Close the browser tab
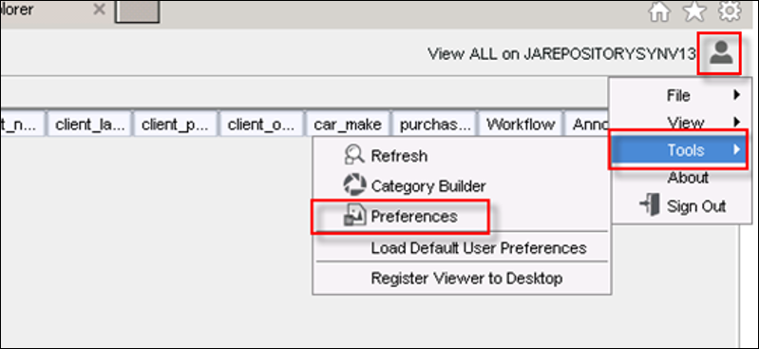 coord(99,10)
